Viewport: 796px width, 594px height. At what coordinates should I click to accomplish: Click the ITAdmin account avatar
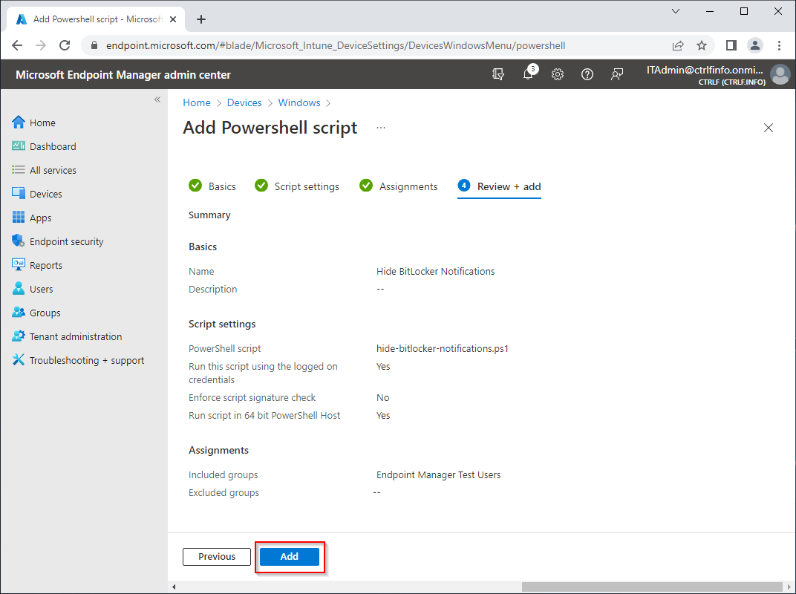(x=780, y=74)
